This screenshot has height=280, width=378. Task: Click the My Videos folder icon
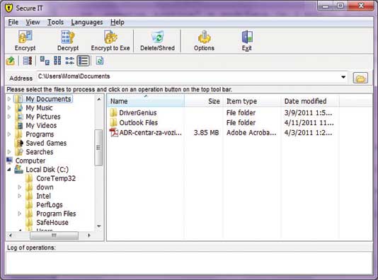pos(19,125)
